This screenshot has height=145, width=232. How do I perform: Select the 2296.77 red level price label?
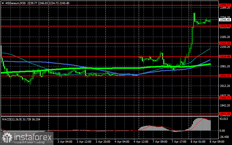(x=225, y=5)
